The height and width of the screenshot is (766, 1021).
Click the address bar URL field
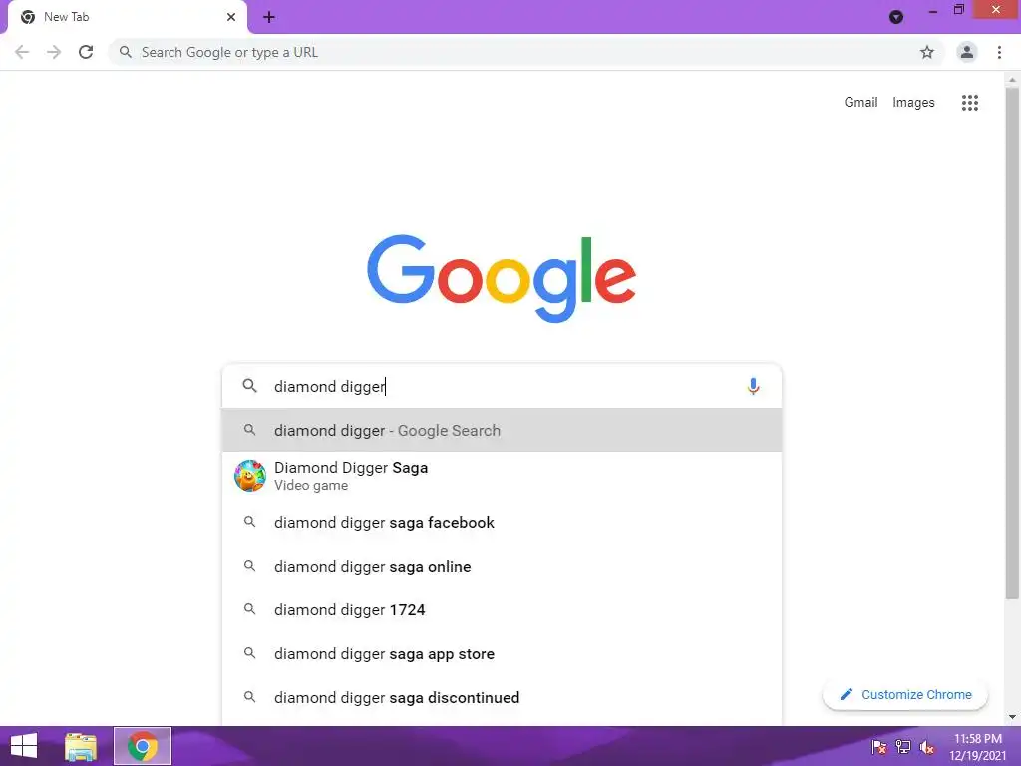click(526, 52)
